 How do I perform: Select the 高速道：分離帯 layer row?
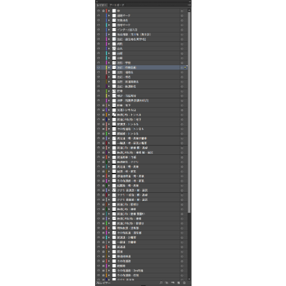pyautogui.click(x=142, y=238)
